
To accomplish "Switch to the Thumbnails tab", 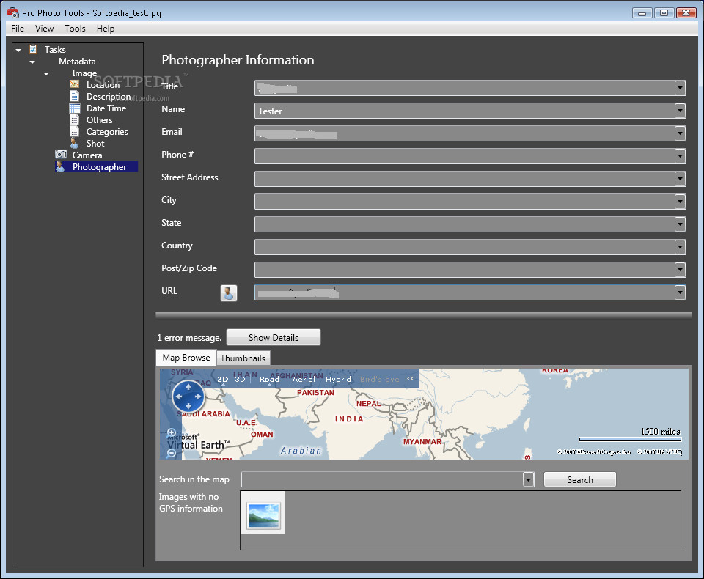I will point(243,358).
